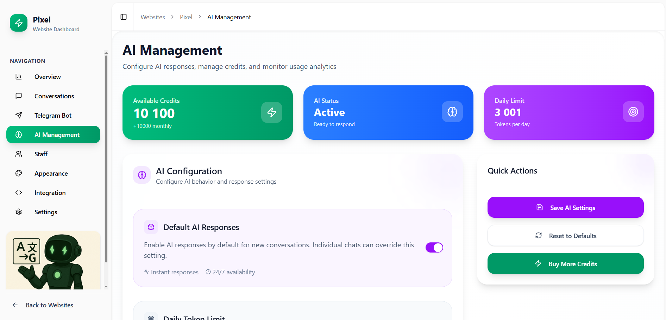The image size is (666, 320).
Task: Select the Conversations chat bubble icon
Action: coord(18,96)
